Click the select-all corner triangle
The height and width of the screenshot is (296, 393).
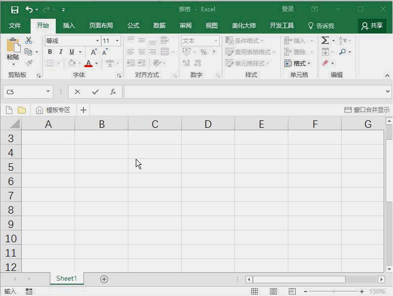coord(14,123)
